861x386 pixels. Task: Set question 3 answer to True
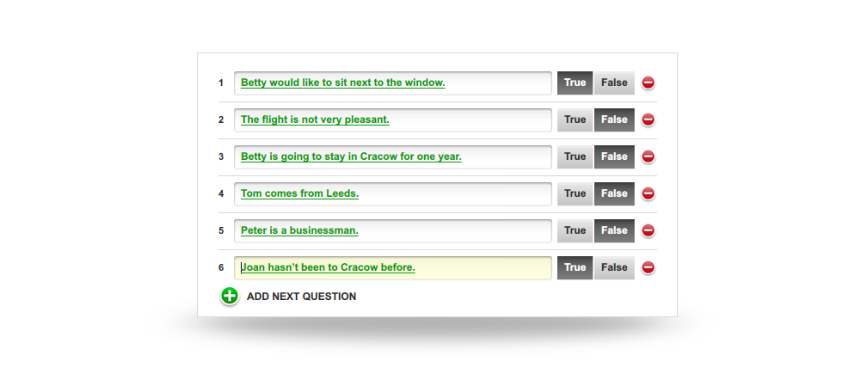575,156
